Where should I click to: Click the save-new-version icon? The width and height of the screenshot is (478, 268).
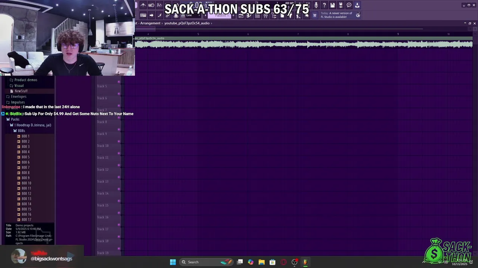click(x=341, y=5)
